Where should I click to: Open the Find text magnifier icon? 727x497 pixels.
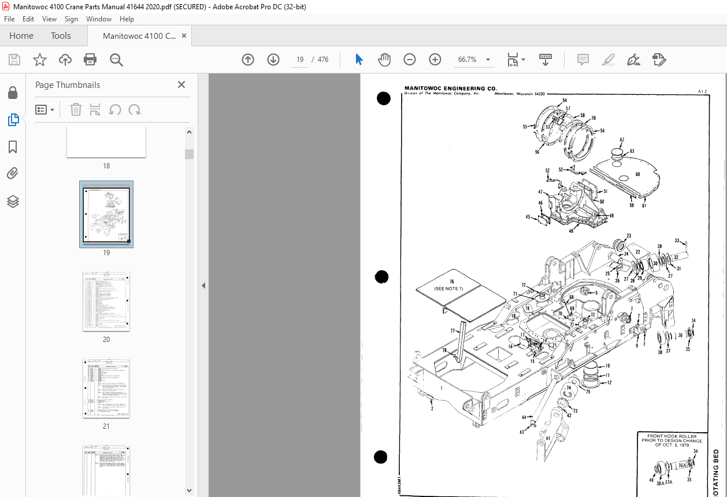click(116, 60)
